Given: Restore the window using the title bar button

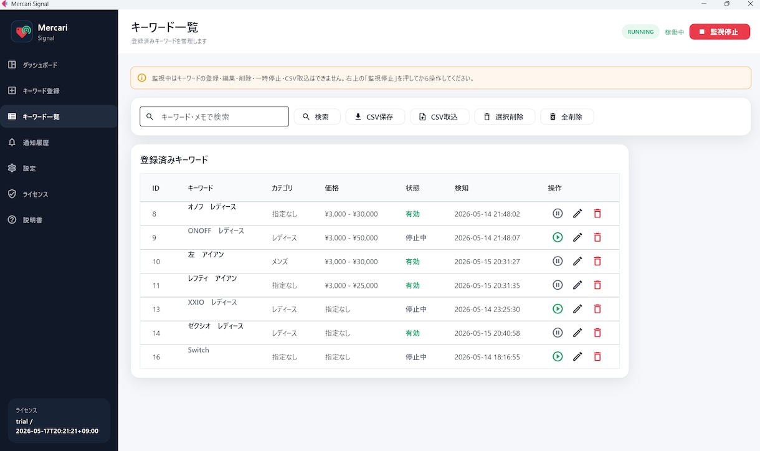Looking at the screenshot, I should pos(726,4).
